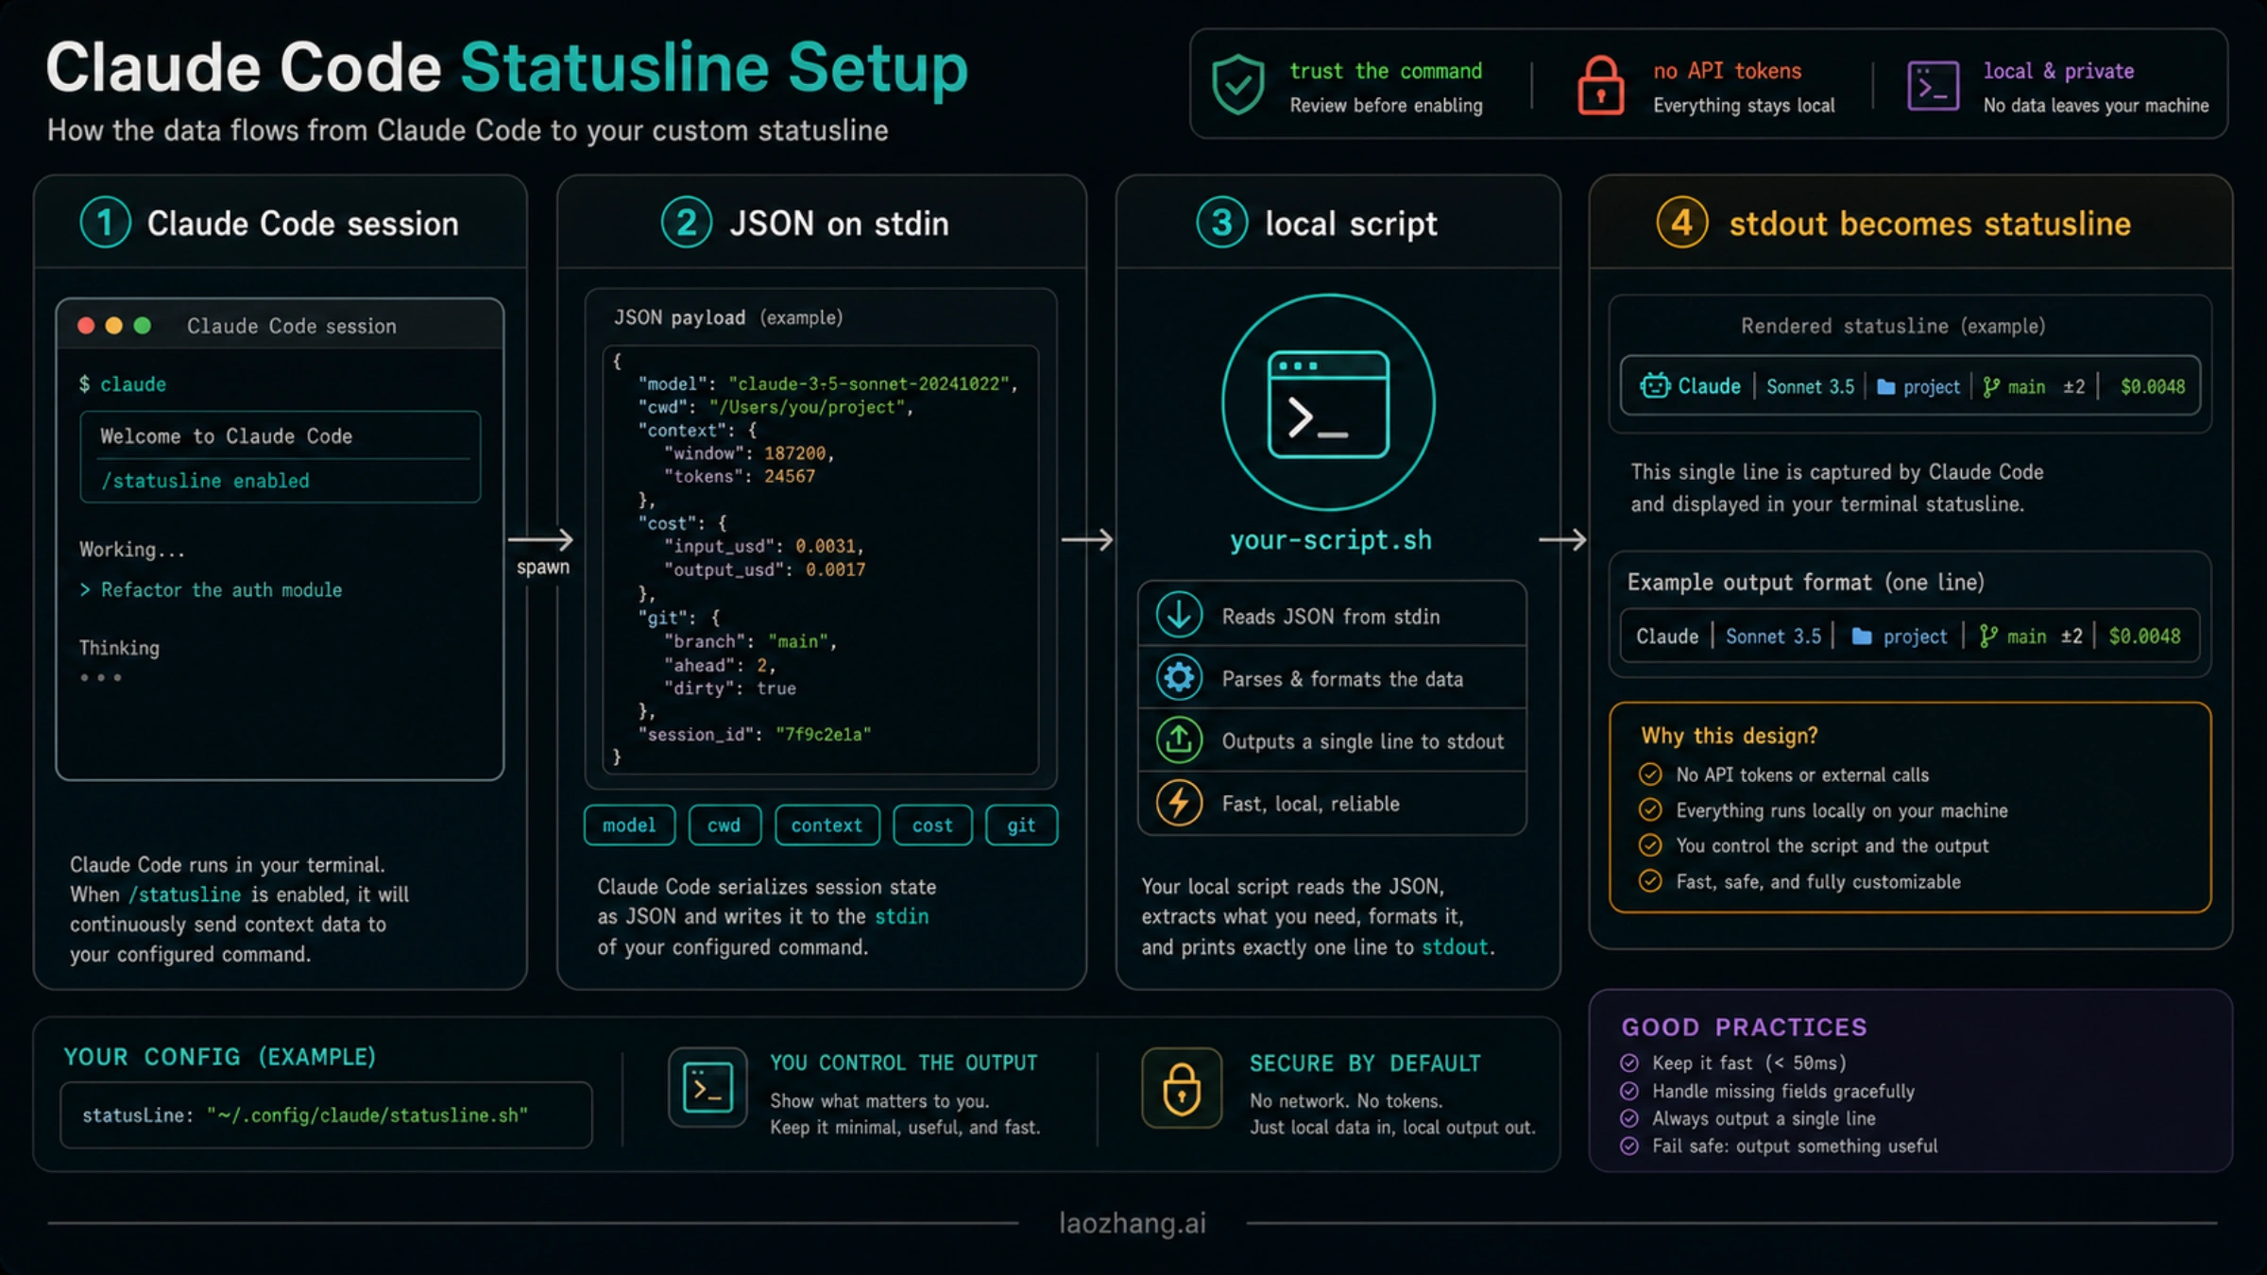Image resolution: width=2267 pixels, height=1275 pixels.
Task: Click the 'GOOD PRACTICES' heading
Action: click(x=1744, y=1028)
